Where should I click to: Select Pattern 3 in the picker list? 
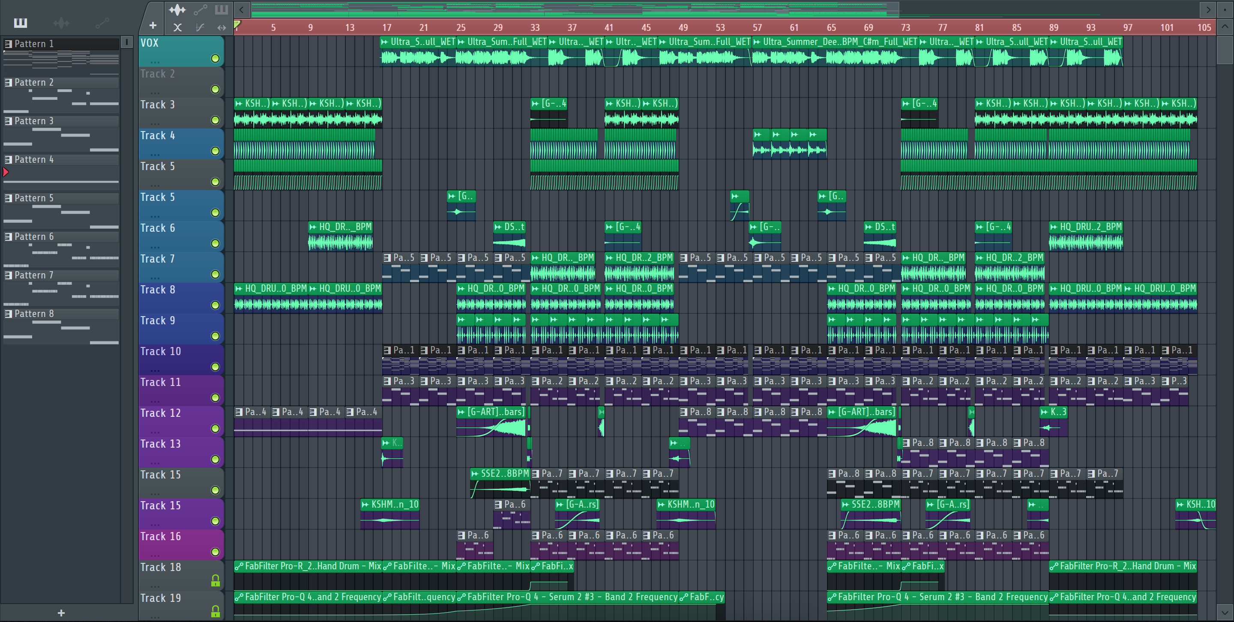61,121
